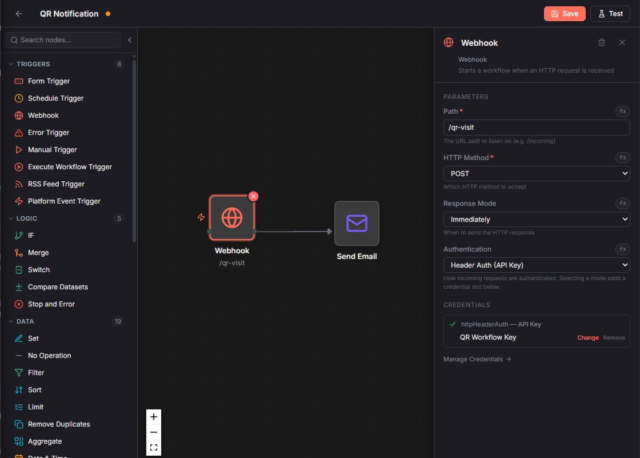Toggle expression mode for Authentication
This screenshot has height=458, width=640.
click(x=622, y=249)
